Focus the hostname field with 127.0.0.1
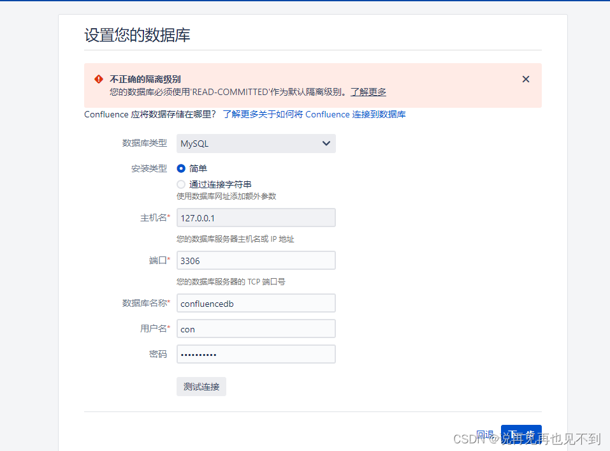This screenshot has width=610, height=451. [256, 218]
